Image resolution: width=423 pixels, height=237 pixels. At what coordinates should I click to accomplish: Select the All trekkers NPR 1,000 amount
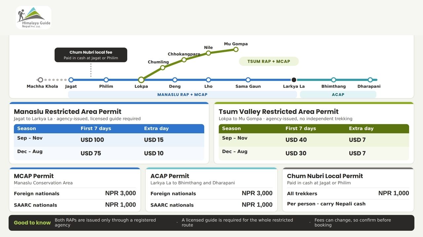click(x=394, y=193)
